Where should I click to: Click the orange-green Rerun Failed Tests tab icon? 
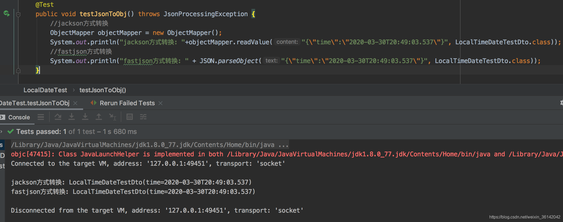(94, 103)
